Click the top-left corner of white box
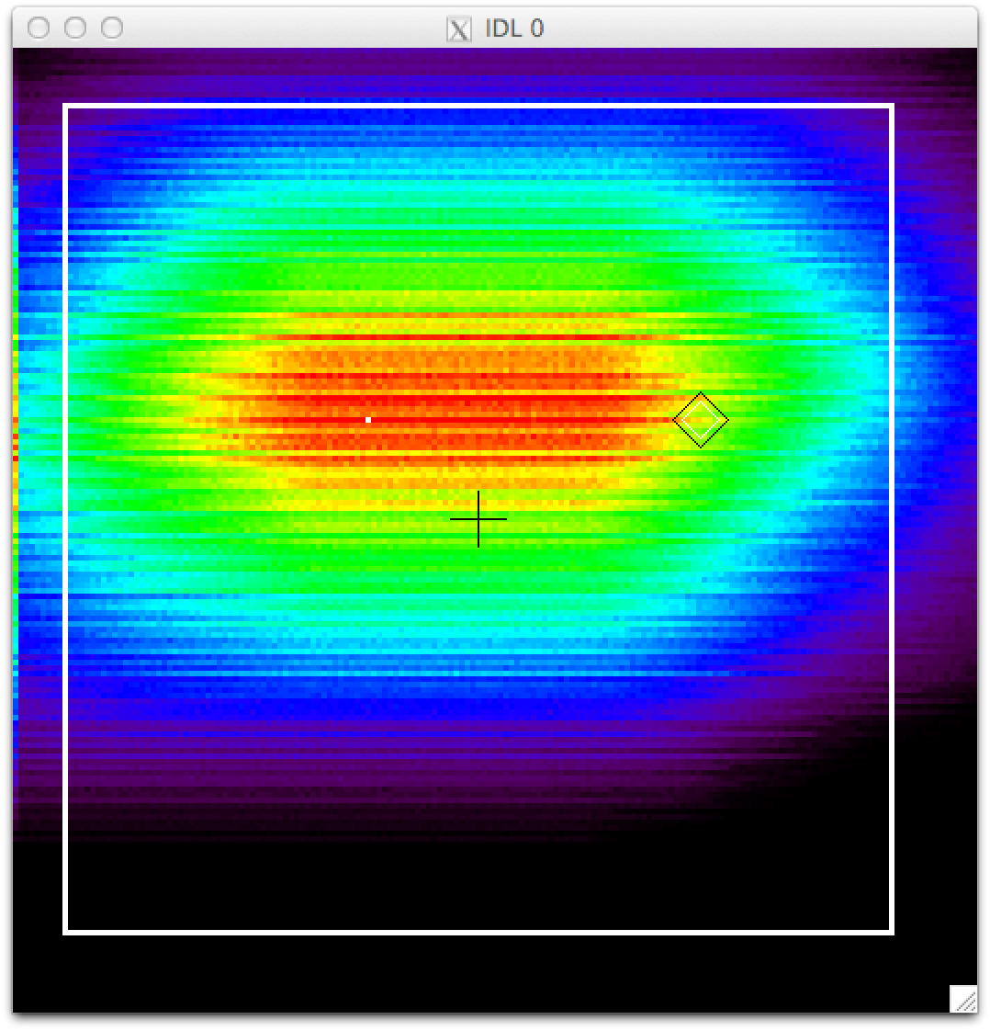The height and width of the screenshot is (1031, 990). click(65, 107)
